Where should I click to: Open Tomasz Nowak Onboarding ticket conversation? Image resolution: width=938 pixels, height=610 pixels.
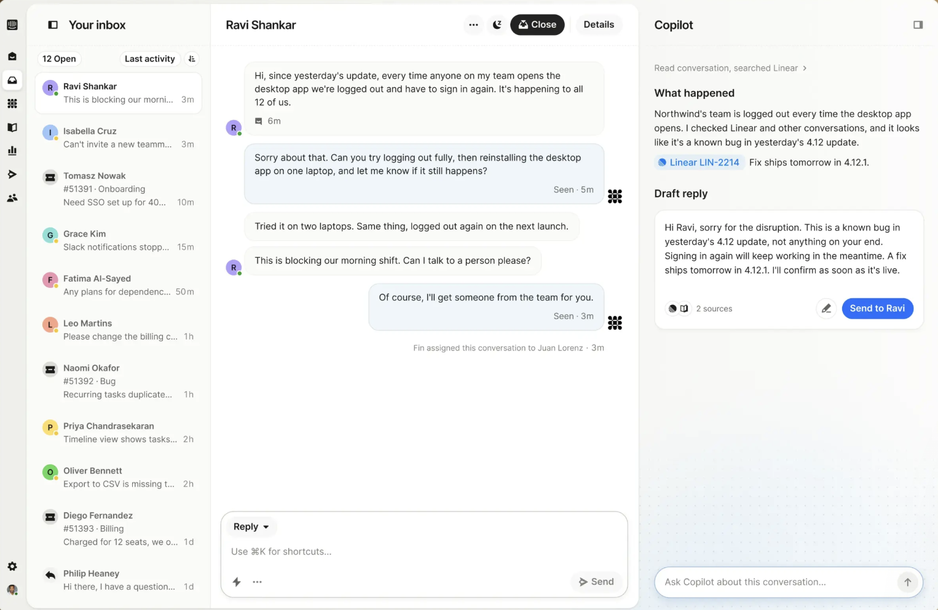click(x=119, y=189)
